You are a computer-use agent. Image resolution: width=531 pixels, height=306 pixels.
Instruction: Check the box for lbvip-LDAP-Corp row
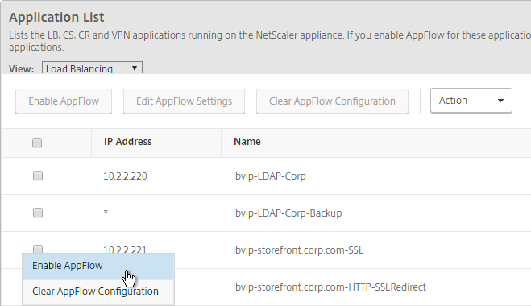pos(38,176)
